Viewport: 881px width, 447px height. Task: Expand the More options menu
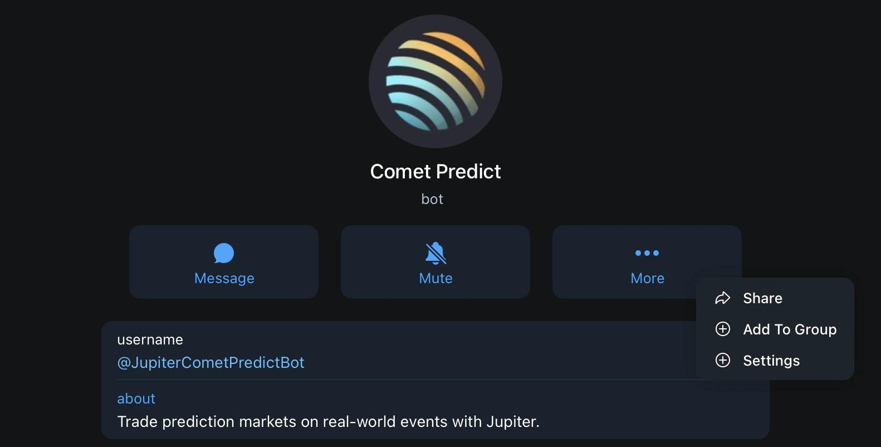(647, 262)
